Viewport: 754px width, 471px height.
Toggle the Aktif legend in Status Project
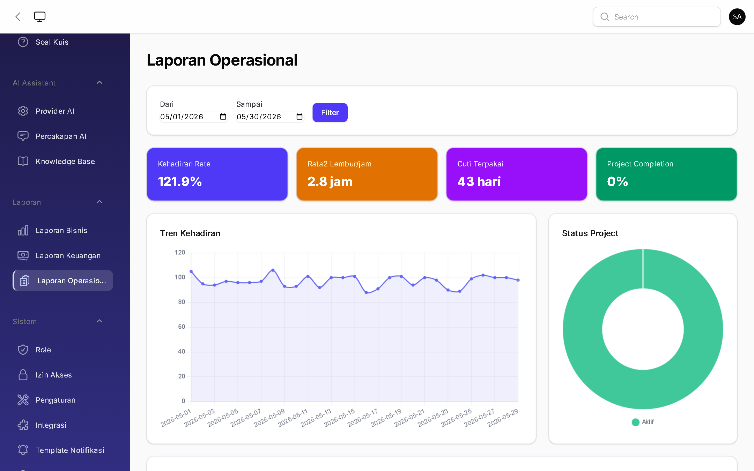[x=643, y=422]
